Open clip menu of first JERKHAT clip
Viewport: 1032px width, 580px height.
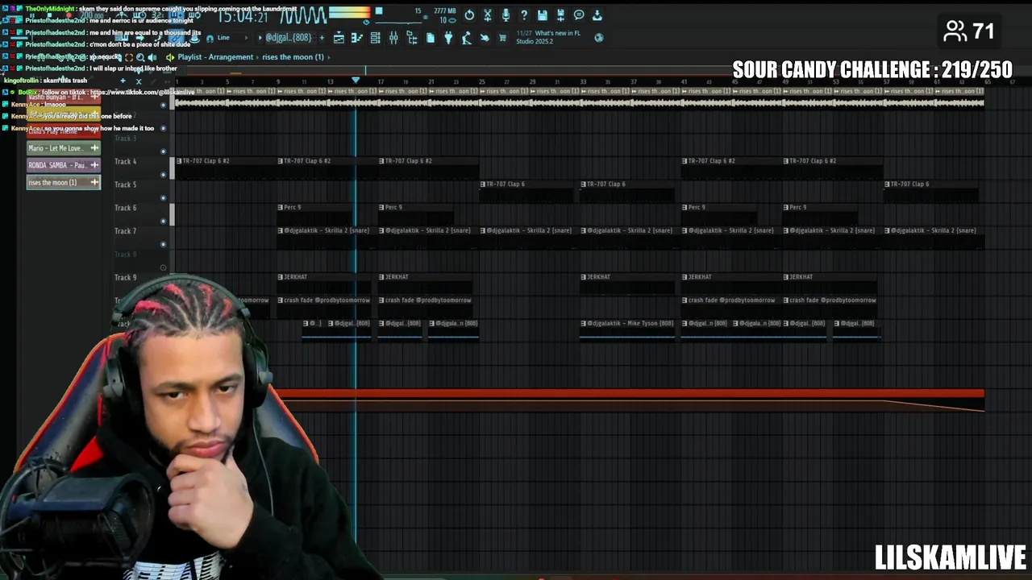pos(281,277)
